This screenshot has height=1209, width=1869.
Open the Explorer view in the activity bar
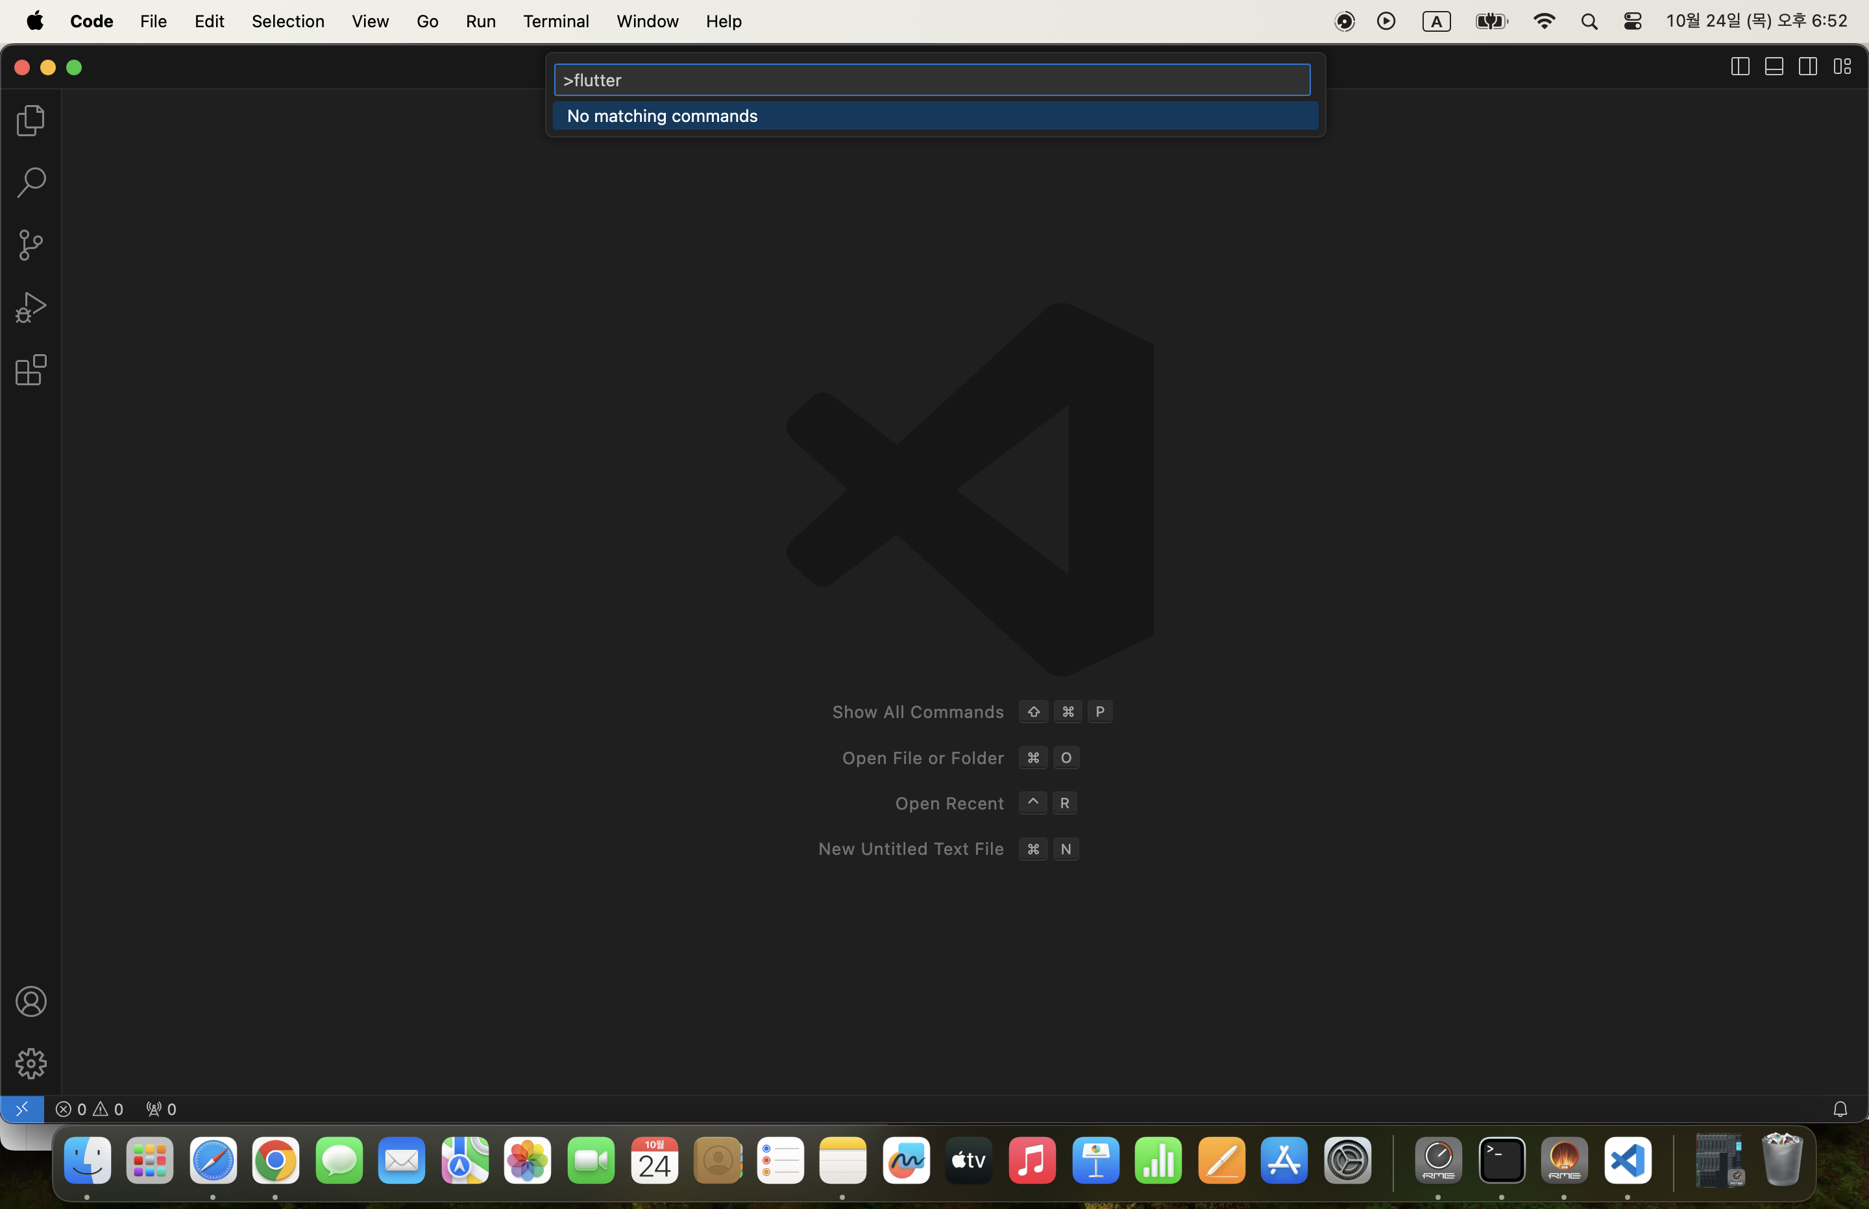coord(31,120)
